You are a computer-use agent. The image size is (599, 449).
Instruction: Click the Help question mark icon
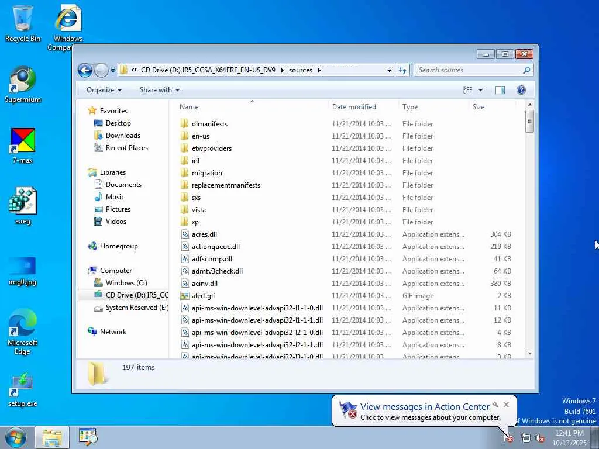tap(521, 90)
